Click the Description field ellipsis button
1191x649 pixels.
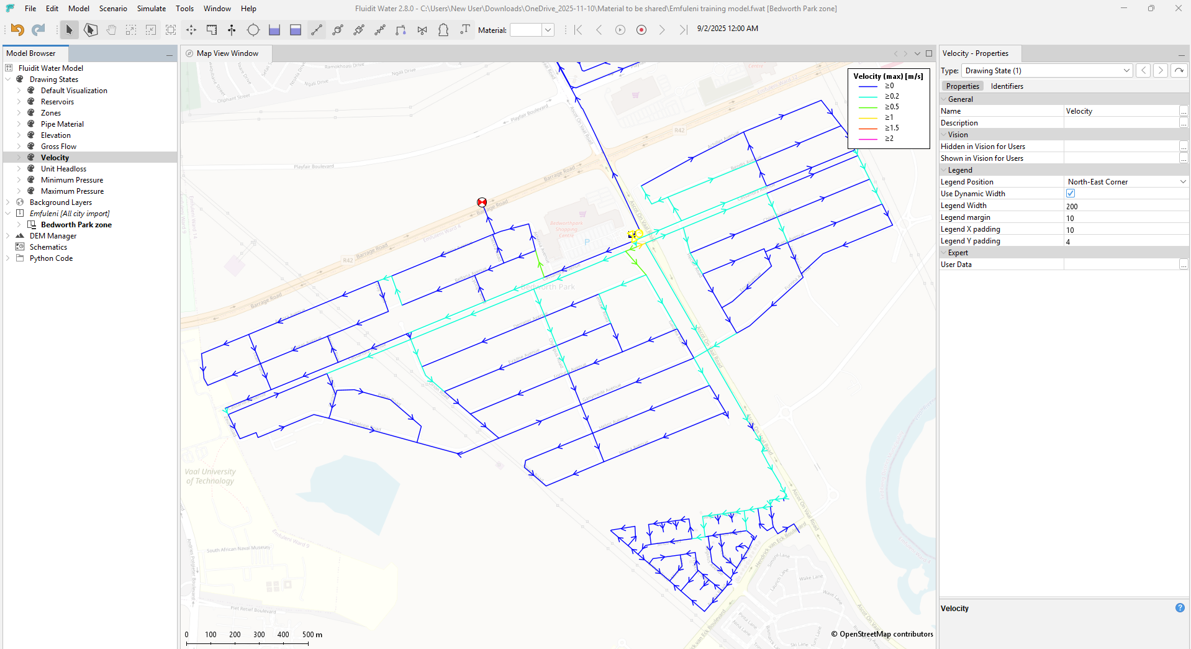coord(1184,123)
